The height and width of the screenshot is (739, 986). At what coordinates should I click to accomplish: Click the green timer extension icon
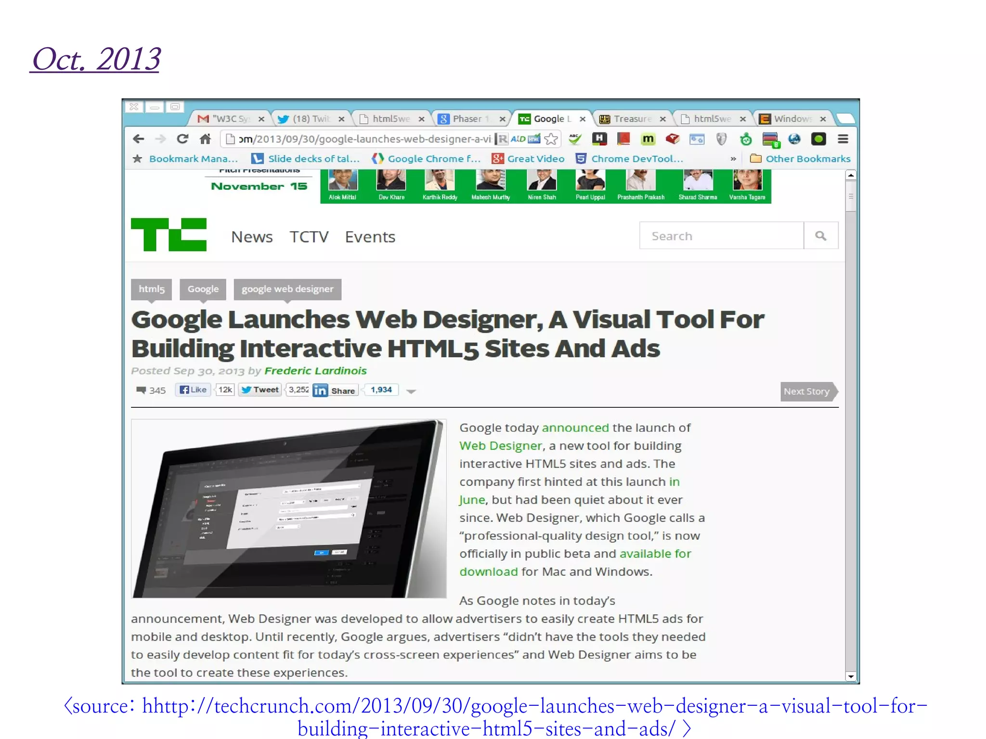tap(745, 139)
